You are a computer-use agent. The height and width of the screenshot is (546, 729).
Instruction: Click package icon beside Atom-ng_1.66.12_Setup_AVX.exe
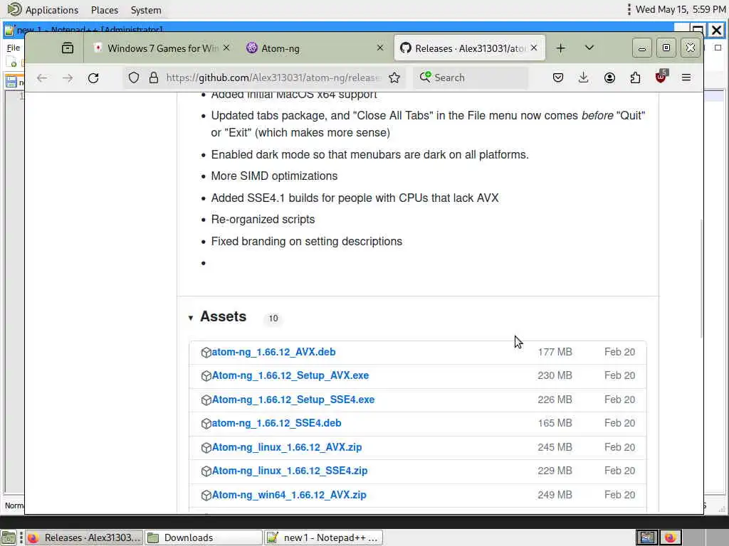tap(206, 376)
